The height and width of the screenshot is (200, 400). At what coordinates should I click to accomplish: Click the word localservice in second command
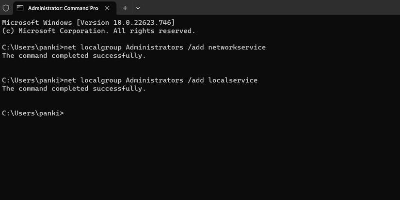click(233, 80)
